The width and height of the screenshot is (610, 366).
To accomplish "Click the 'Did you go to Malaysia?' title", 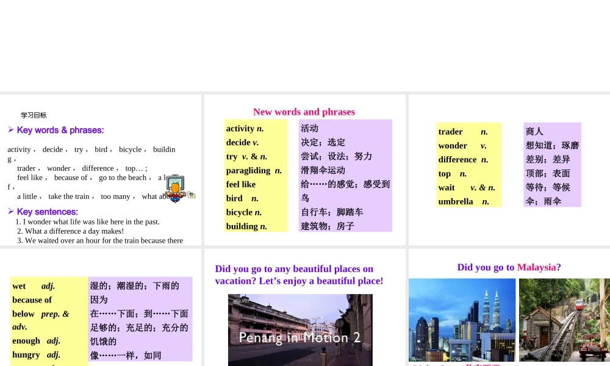I will coord(509,268).
